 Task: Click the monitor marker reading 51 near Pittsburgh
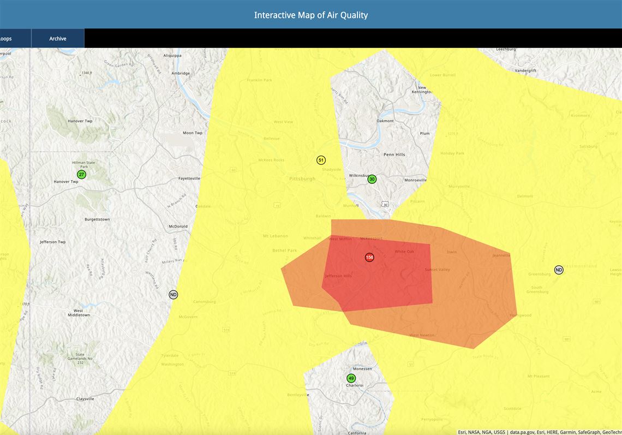[x=321, y=160]
